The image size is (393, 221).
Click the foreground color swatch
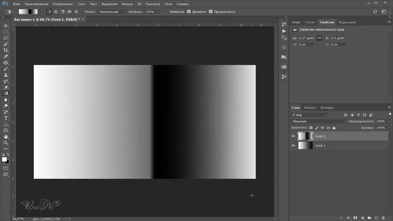[4, 160]
